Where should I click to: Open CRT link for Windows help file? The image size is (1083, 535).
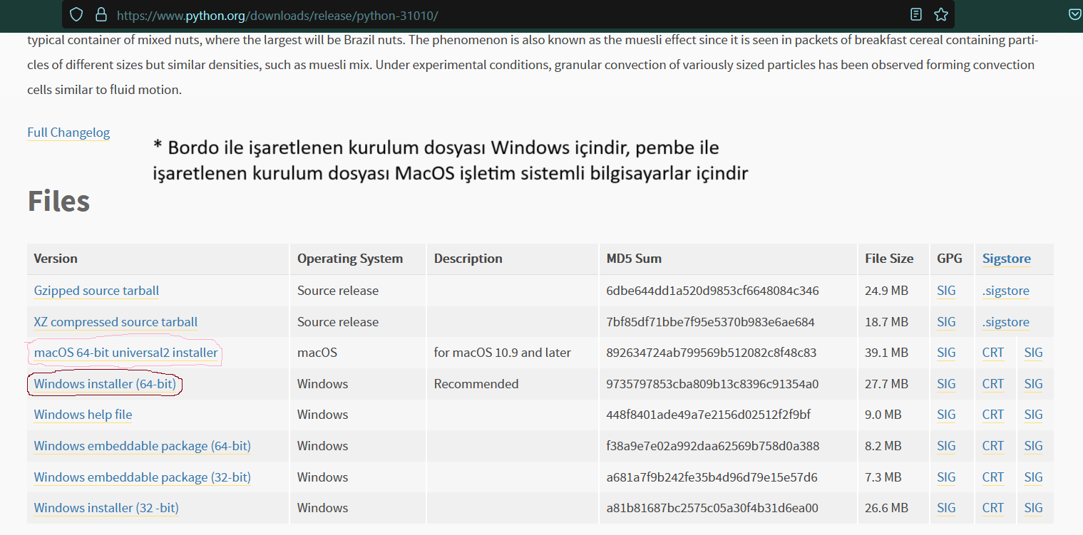point(992,415)
